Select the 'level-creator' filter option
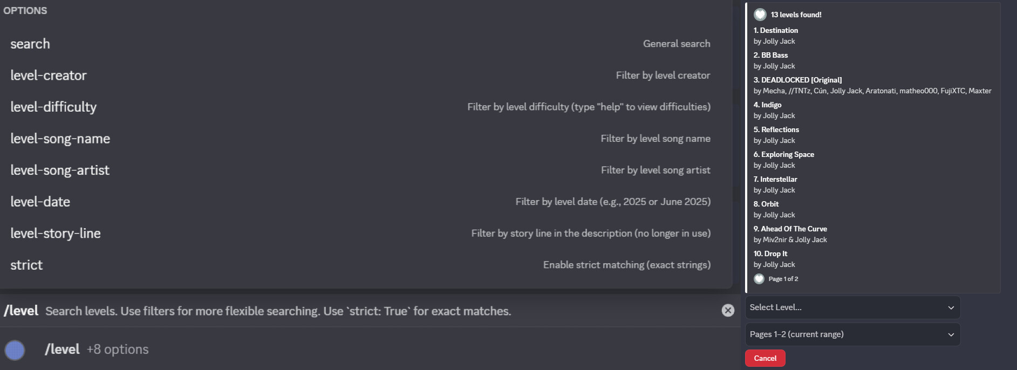Viewport: 1017px width, 370px height. (x=49, y=76)
